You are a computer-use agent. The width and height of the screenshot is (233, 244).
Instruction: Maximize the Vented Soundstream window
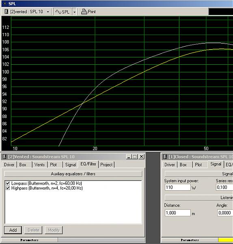point(135,157)
